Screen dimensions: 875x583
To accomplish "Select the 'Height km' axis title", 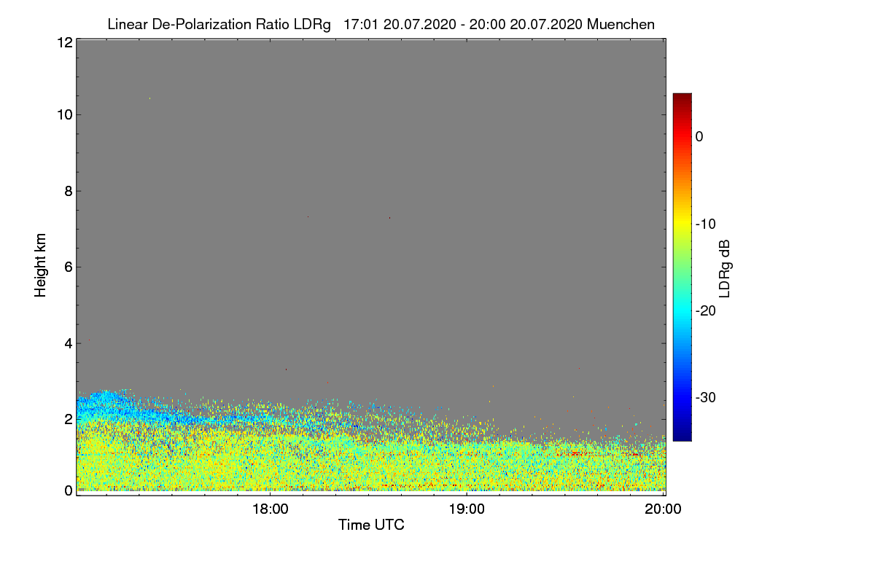I will click(41, 265).
